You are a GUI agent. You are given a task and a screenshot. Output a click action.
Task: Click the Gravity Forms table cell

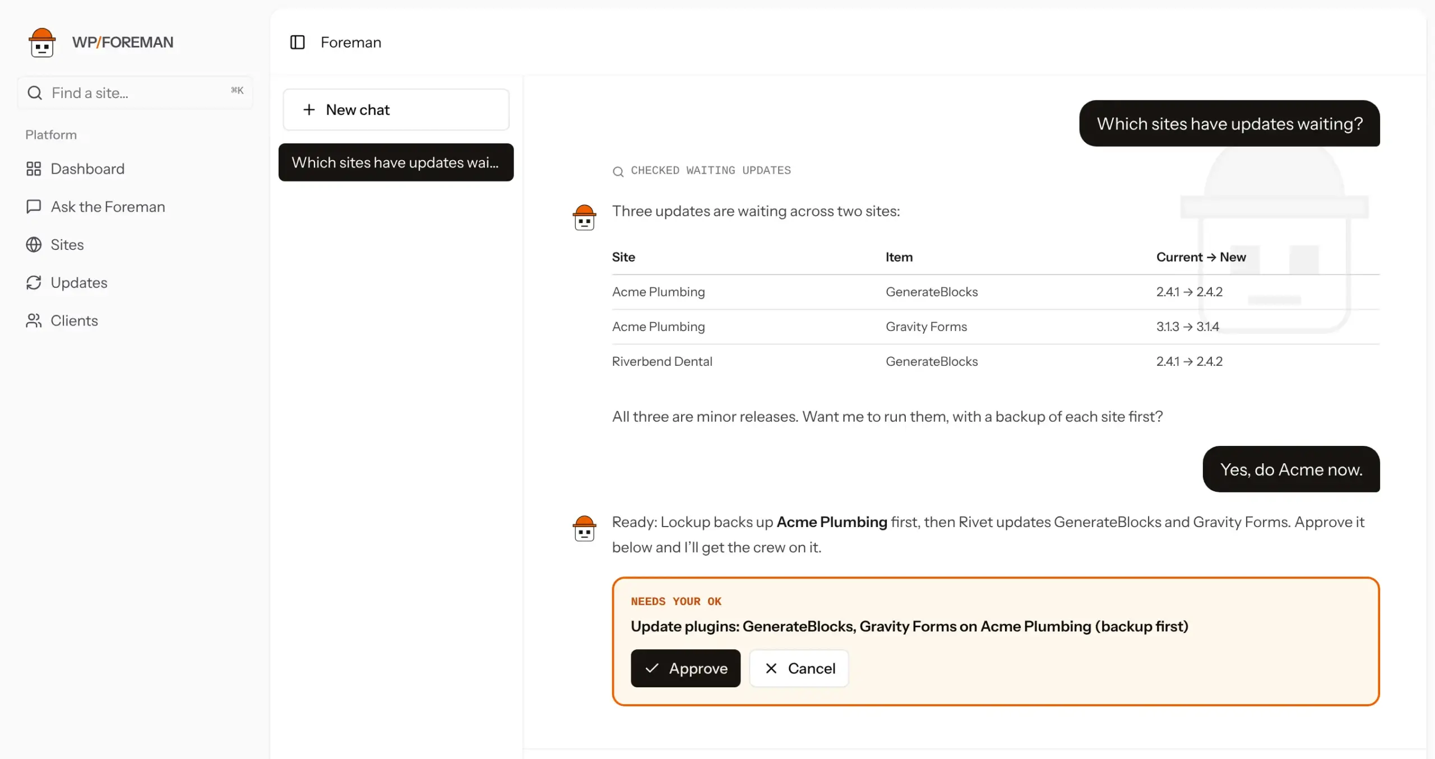(926, 327)
